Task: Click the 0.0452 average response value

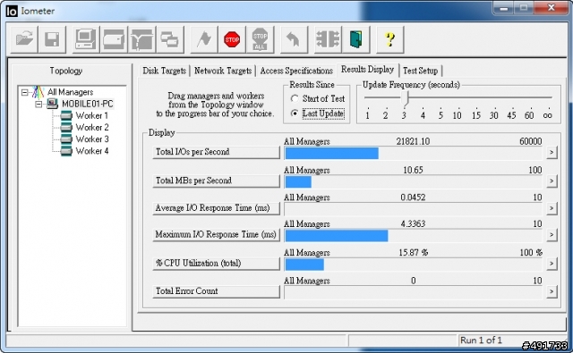Action: [413, 198]
